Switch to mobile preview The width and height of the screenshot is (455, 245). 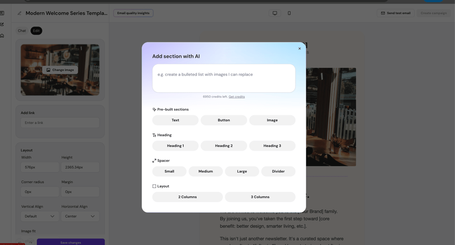pyautogui.click(x=289, y=13)
